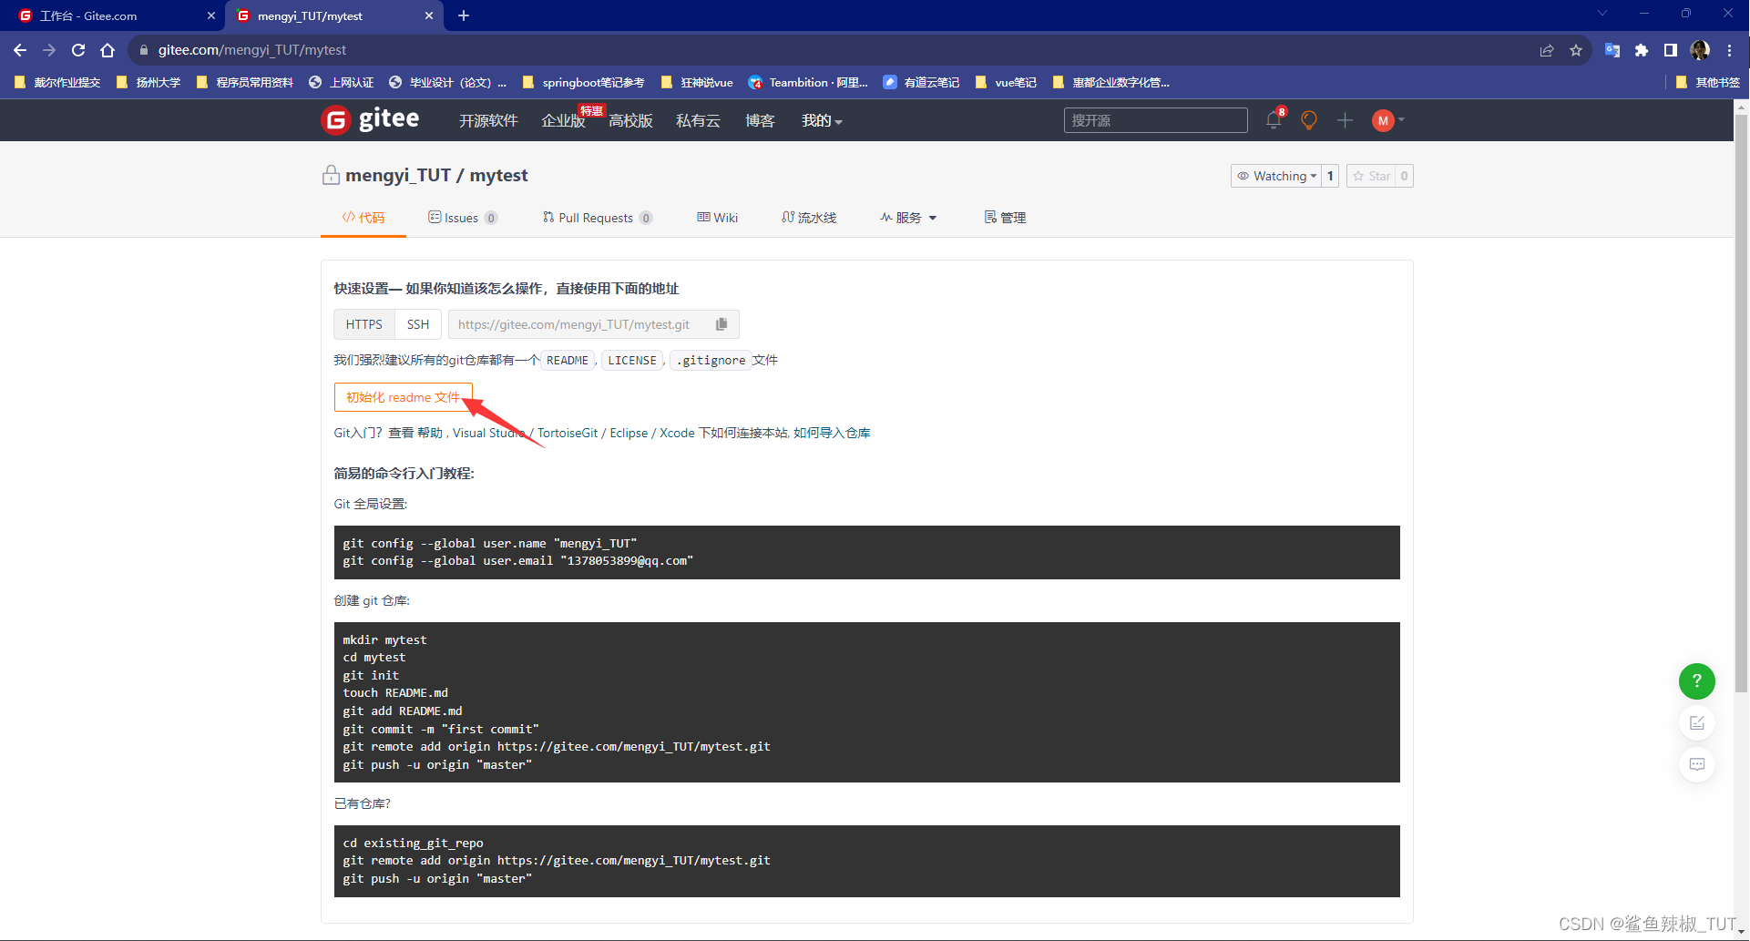Expand the 服务 dropdown tab
The image size is (1750, 941).
(x=908, y=218)
